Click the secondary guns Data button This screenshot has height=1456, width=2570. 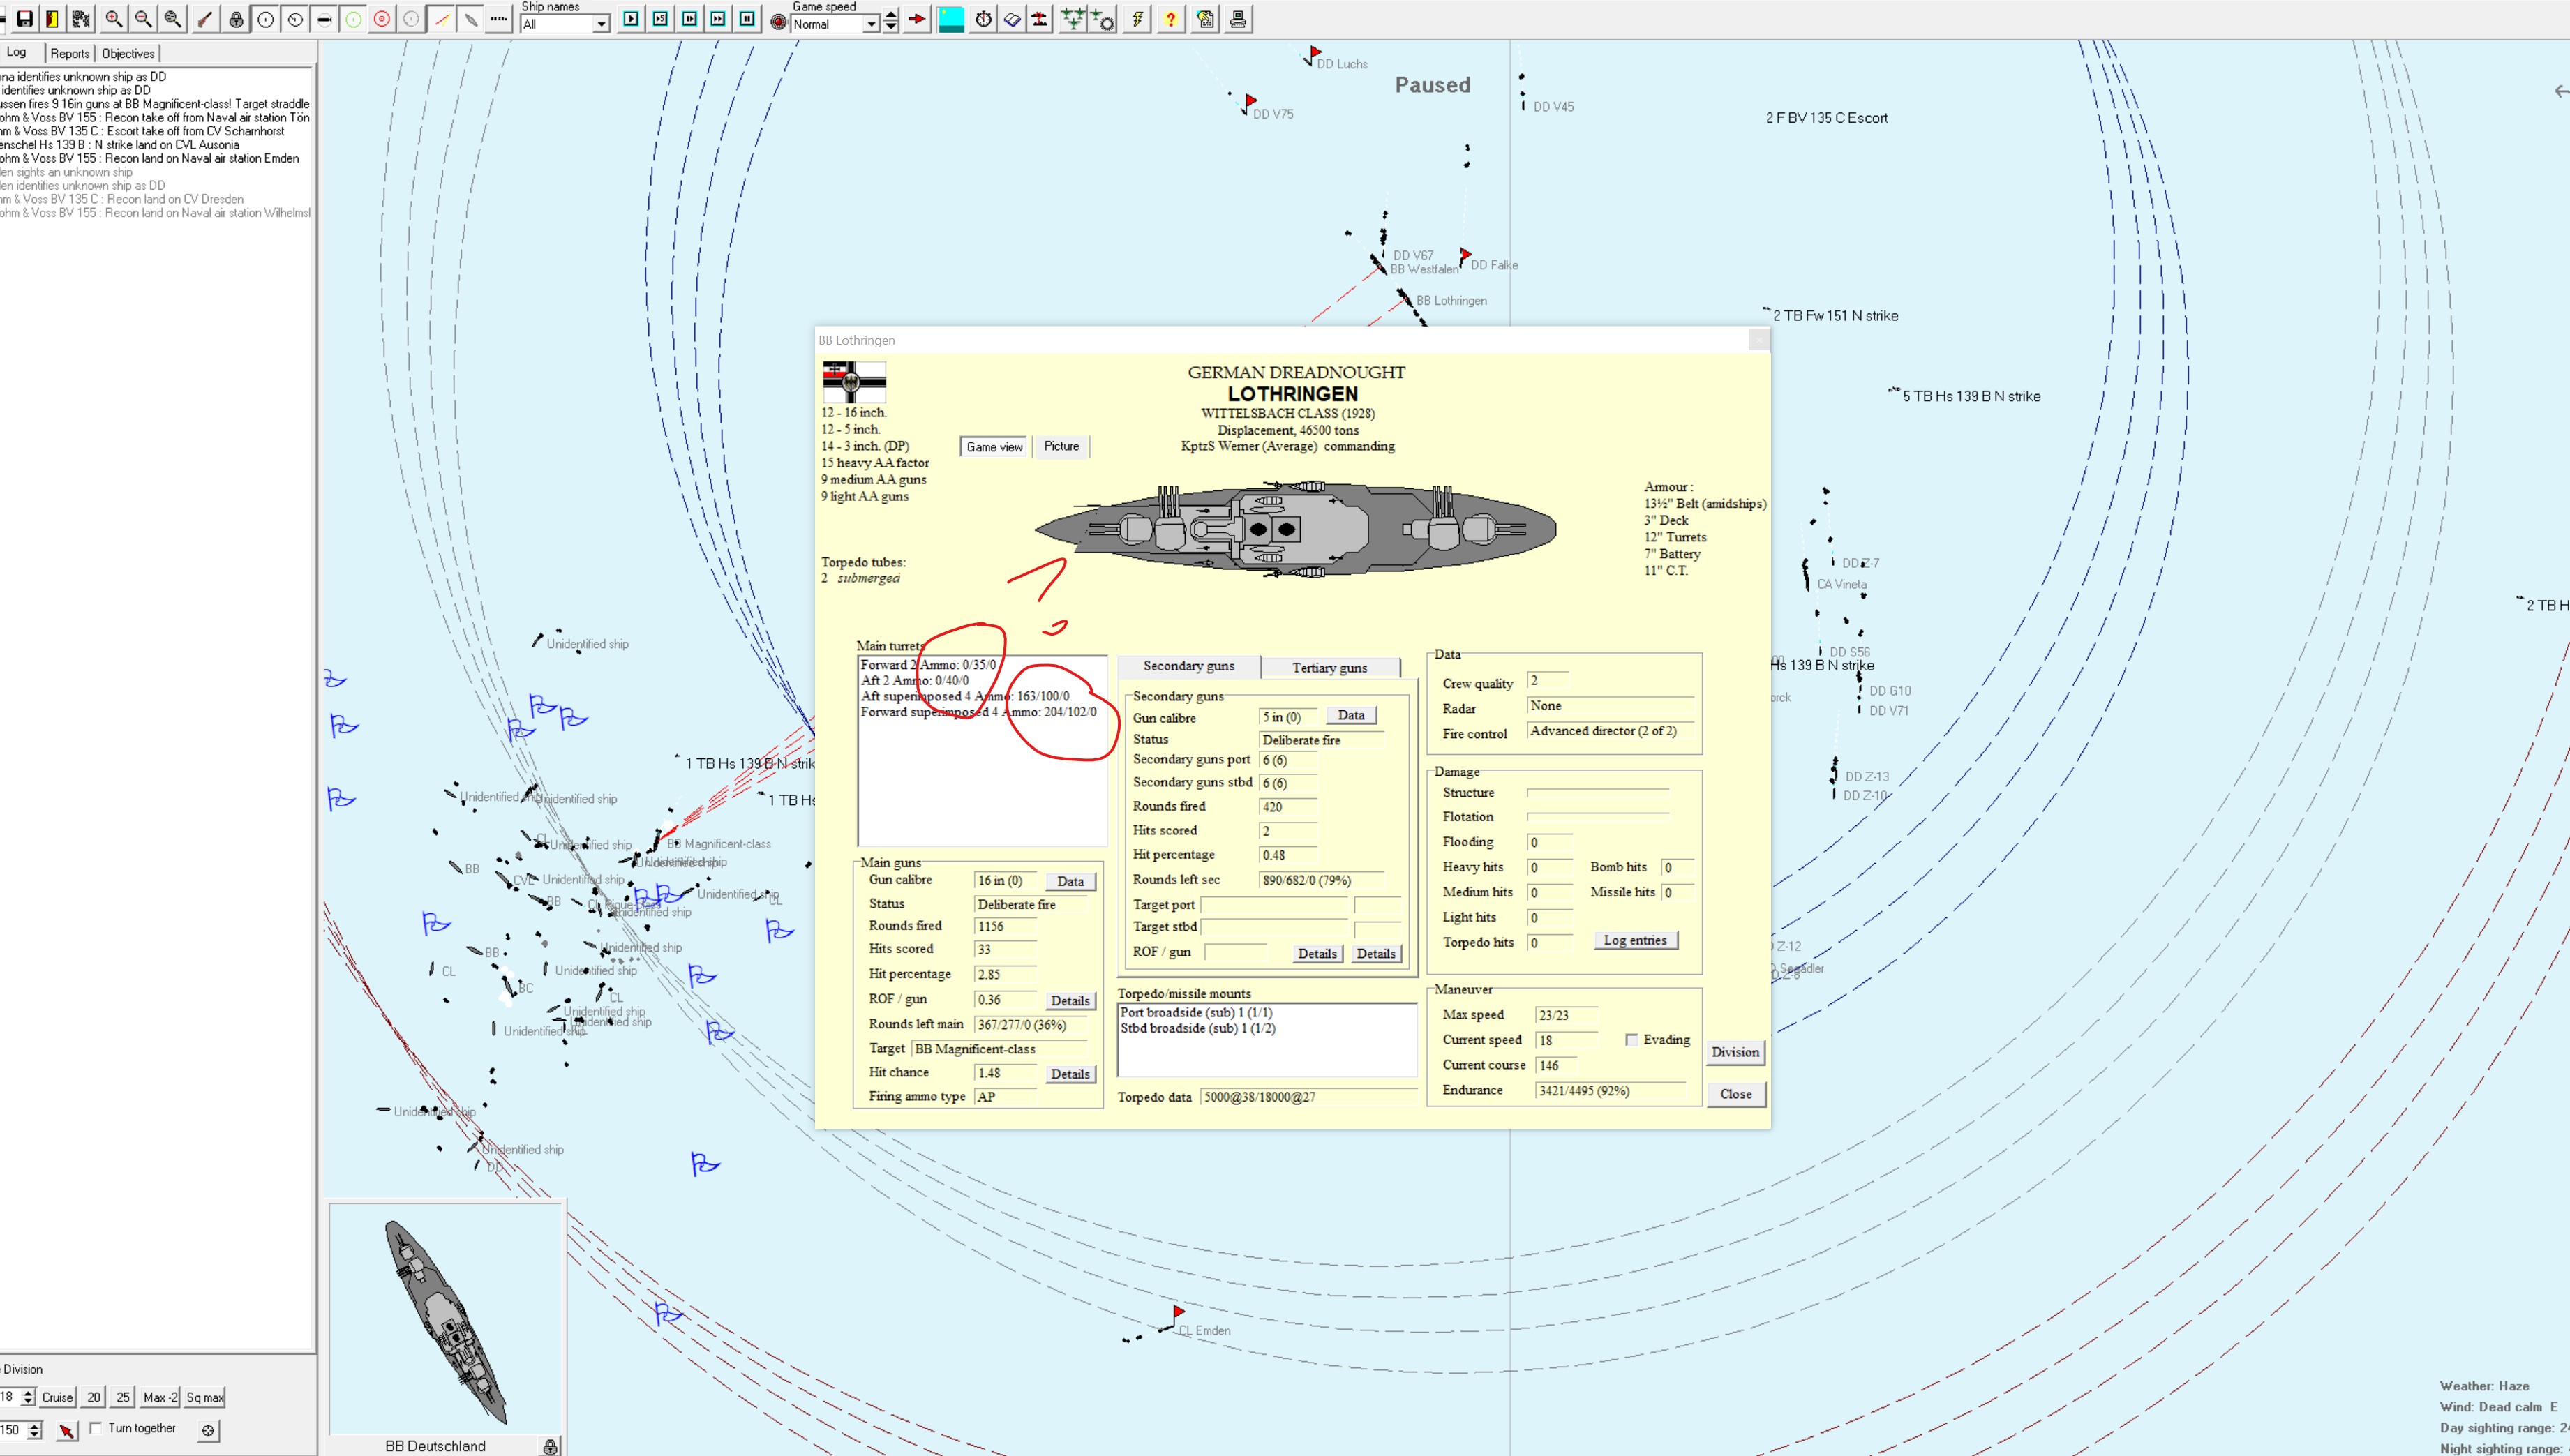pyautogui.click(x=1351, y=715)
